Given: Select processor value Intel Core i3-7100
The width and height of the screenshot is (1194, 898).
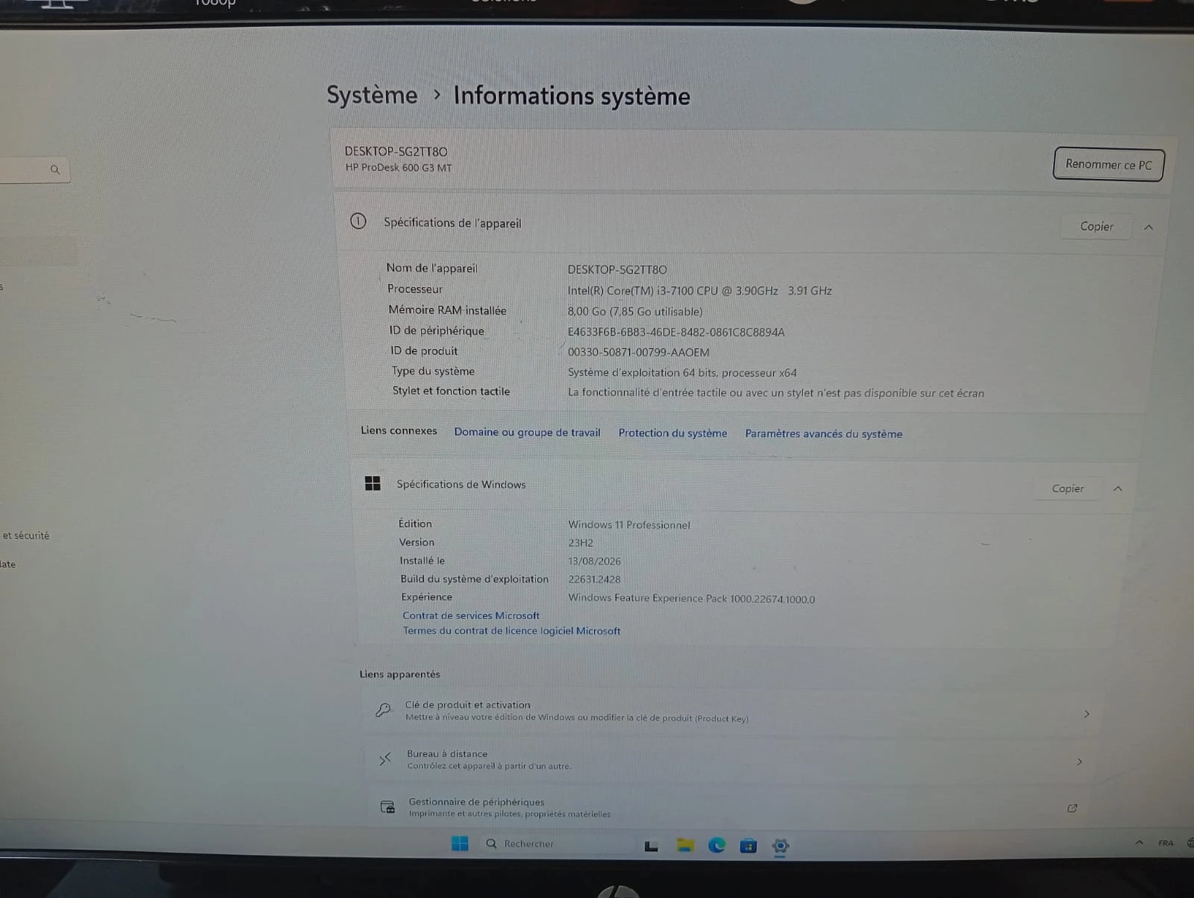Looking at the screenshot, I should 699,291.
